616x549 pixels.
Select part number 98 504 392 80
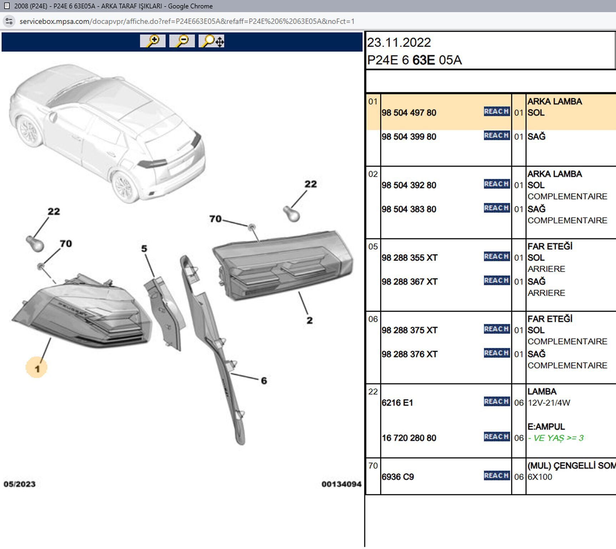[409, 185]
